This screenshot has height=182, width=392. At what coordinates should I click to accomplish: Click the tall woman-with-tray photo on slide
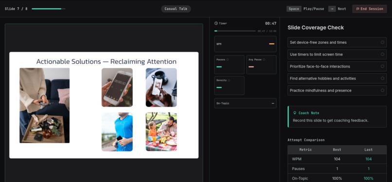coord(44,105)
